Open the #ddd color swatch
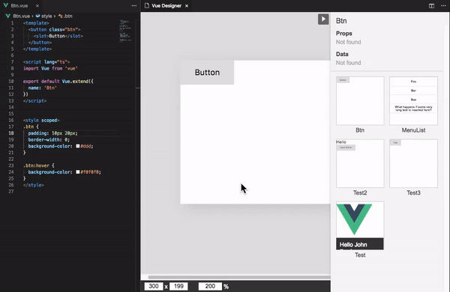This screenshot has width=450, height=292. point(78,146)
